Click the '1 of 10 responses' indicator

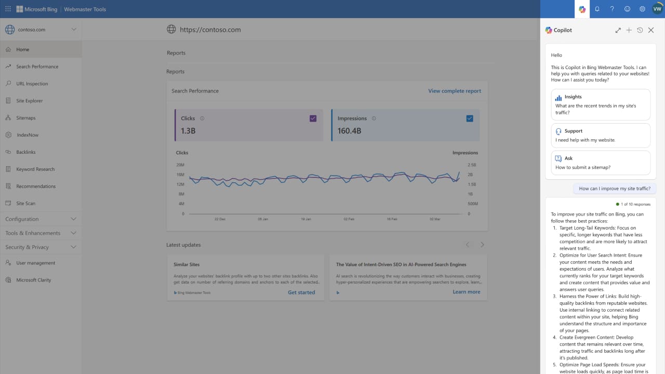(633, 205)
